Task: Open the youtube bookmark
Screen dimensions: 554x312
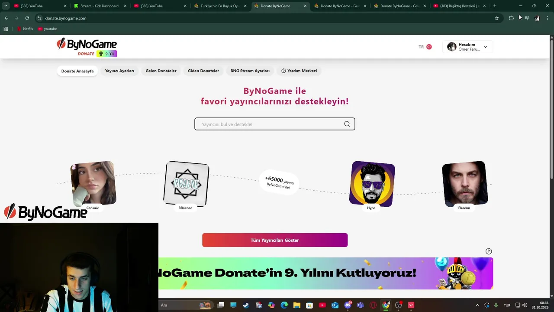Action: coord(48,29)
